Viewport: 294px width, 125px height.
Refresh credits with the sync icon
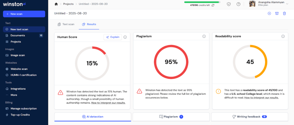point(213,5)
